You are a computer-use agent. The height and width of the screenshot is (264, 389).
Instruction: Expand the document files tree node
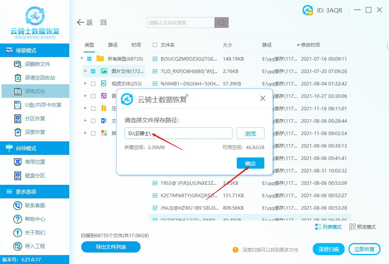(x=86, y=121)
